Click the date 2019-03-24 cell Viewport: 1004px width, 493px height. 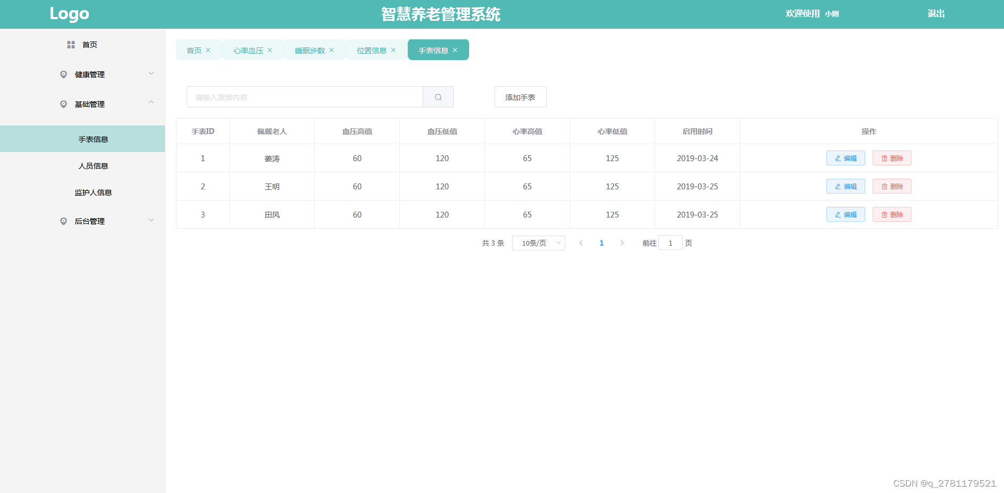697,158
